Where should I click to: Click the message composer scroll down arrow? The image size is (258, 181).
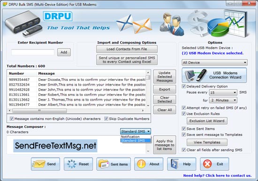148,151
